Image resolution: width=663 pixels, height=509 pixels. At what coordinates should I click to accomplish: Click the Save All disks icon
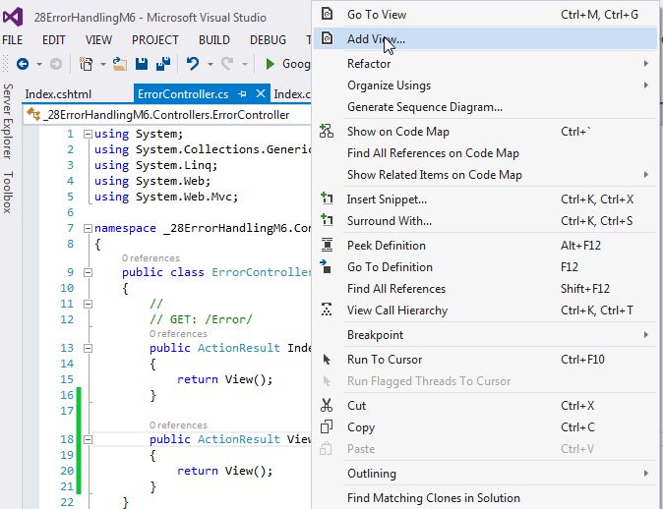click(163, 64)
